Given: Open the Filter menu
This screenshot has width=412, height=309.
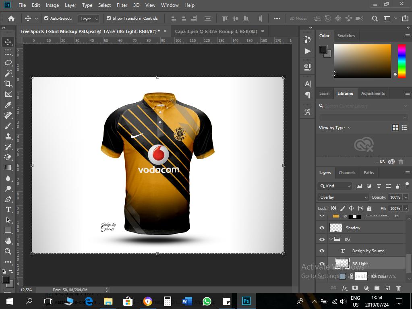Looking at the screenshot, I should tap(122, 5).
